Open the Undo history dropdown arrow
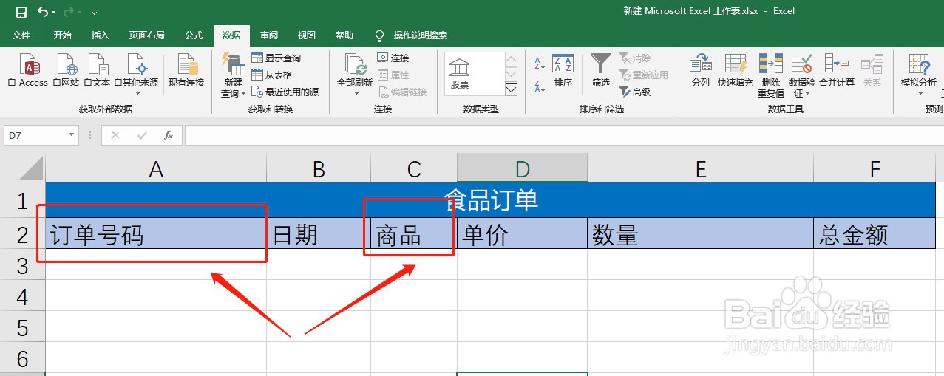Image resolution: width=944 pixels, height=376 pixels. pyautogui.click(x=54, y=13)
